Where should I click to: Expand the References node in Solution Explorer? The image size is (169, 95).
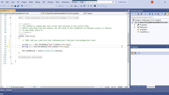[x=135, y=27]
